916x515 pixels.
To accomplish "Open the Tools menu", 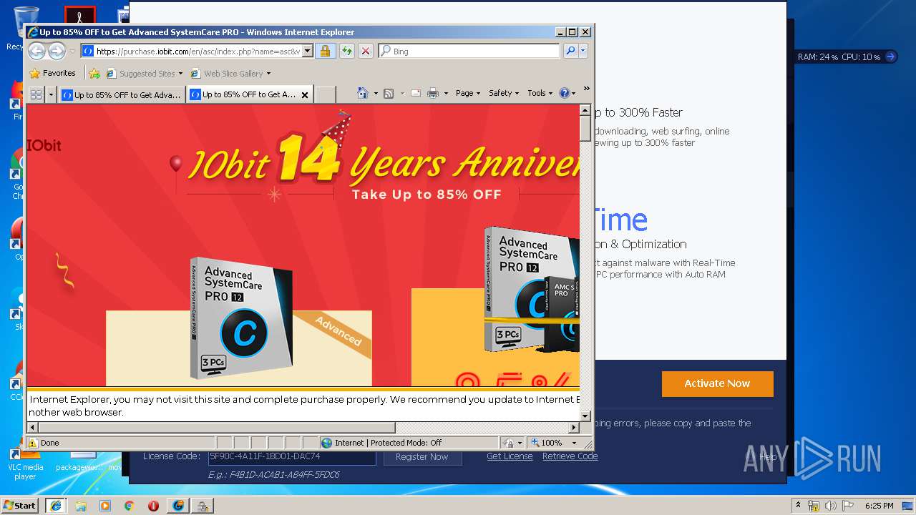I will coord(540,93).
